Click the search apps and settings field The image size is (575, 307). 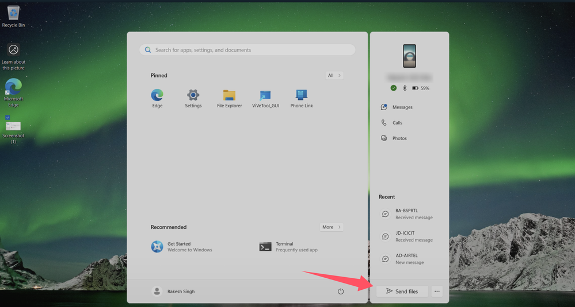pos(247,50)
